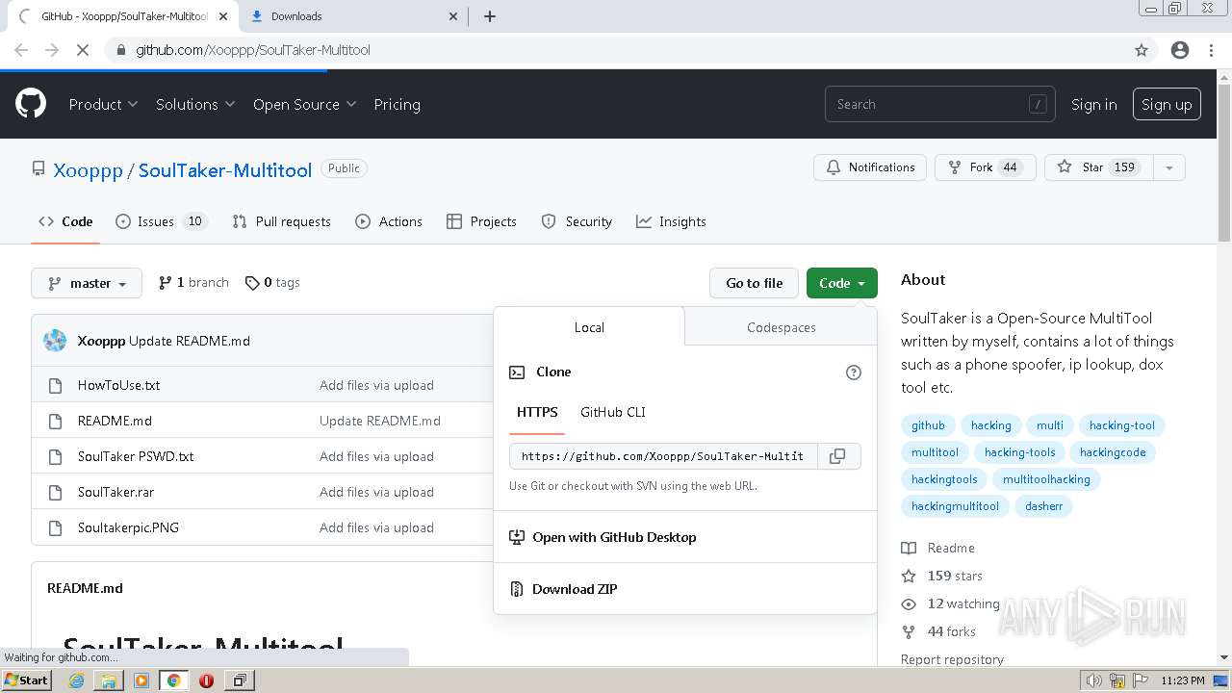Open Internet Explorer from the taskbar
The image size is (1232, 693).
(x=76, y=680)
